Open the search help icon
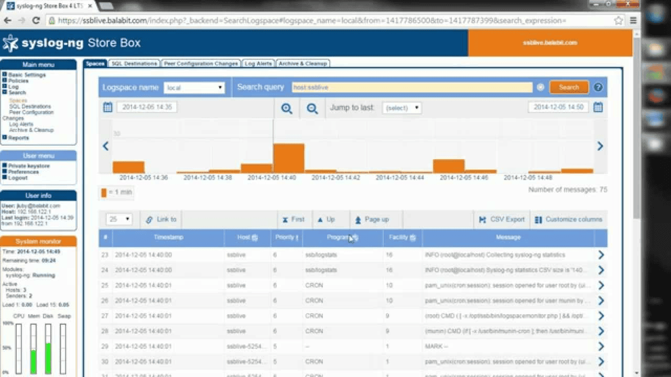The image size is (671, 377). pos(598,87)
